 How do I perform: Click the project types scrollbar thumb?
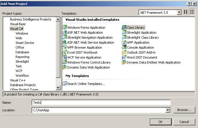pyautogui.click(x=58, y=50)
